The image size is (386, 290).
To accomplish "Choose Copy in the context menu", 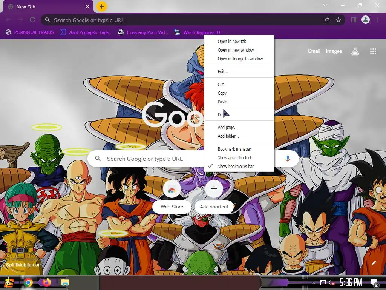I will click(x=239, y=93).
